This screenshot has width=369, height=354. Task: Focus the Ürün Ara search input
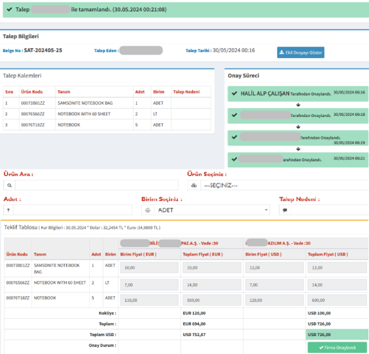[x=96, y=185]
